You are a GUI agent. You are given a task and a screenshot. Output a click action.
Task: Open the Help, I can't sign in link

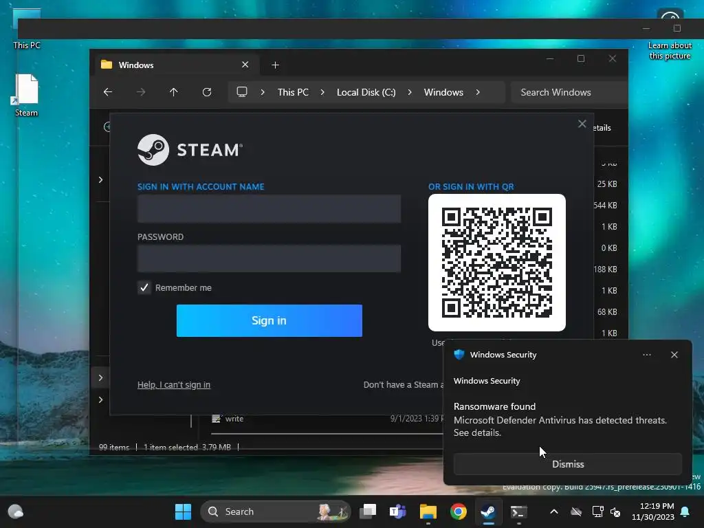(174, 385)
